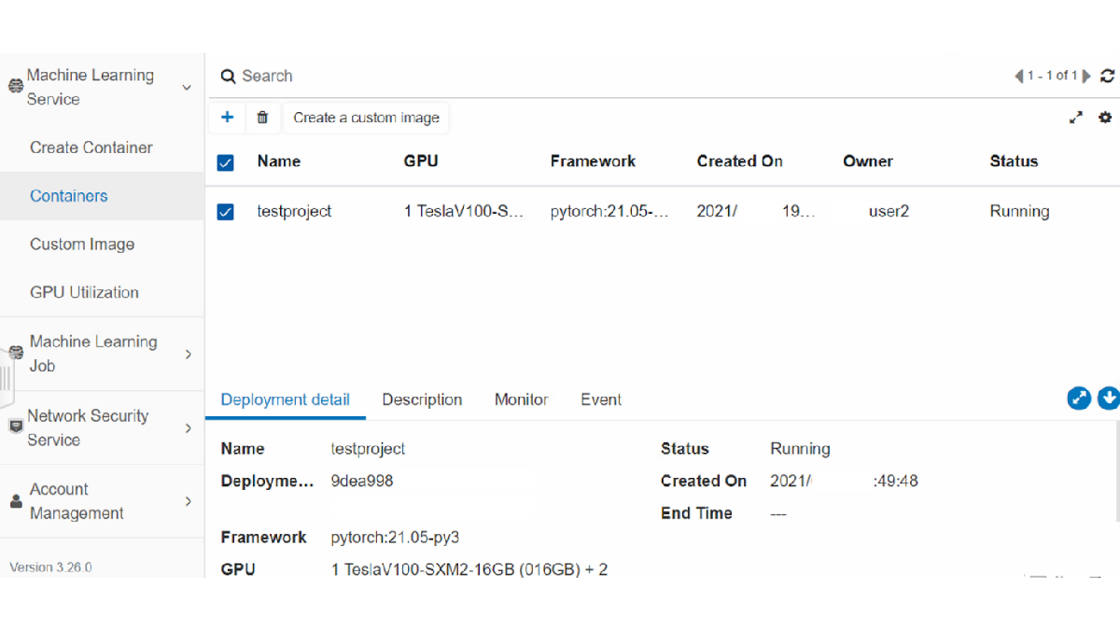This screenshot has height=630, width=1120.
Task: Open the Event tab
Action: tap(601, 399)
